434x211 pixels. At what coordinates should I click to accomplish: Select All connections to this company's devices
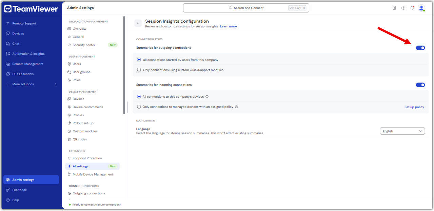tap(139, 96)
